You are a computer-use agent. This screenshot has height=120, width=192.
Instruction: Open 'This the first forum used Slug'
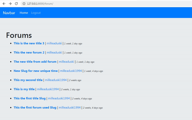35,108
